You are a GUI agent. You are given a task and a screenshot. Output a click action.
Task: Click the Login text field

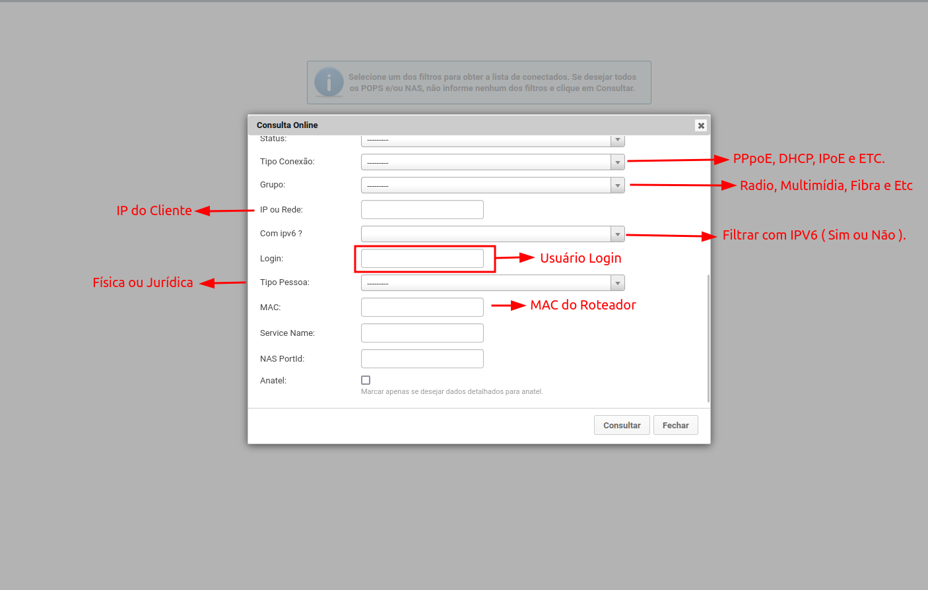pyautogui.click(x=422, y=259)
